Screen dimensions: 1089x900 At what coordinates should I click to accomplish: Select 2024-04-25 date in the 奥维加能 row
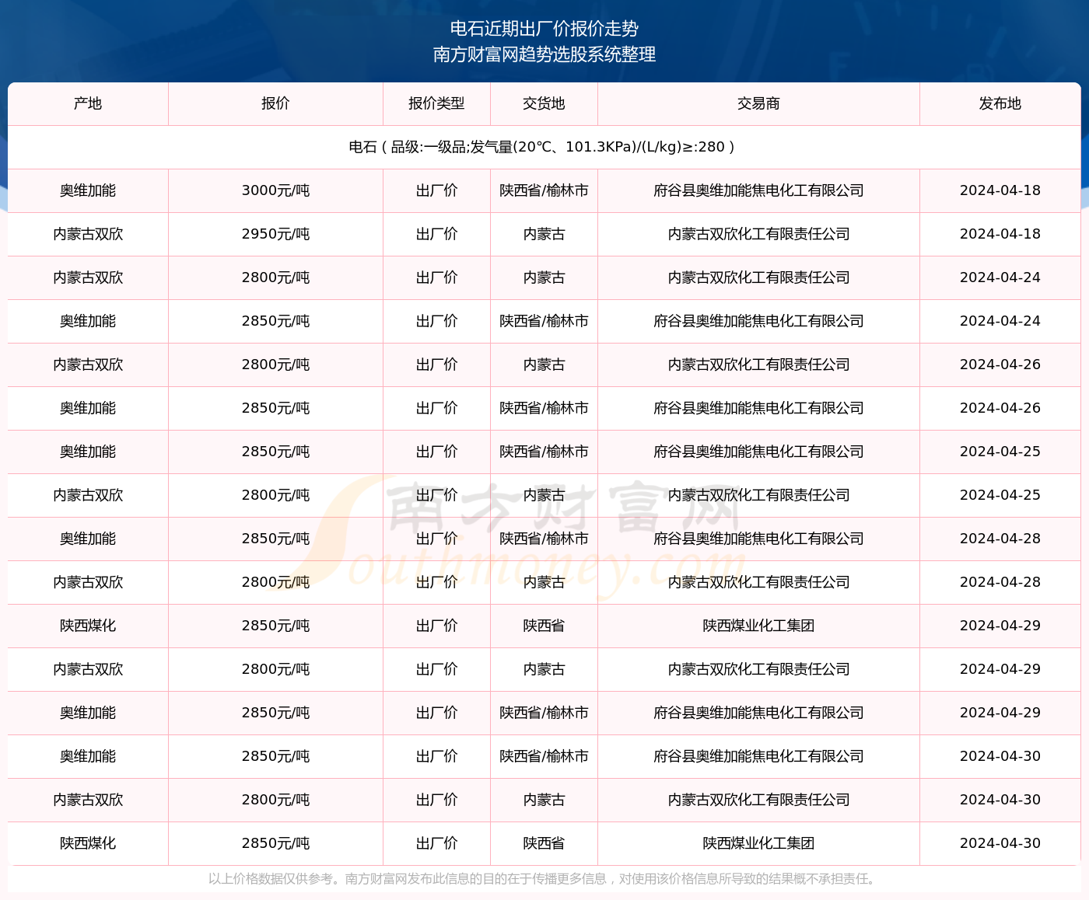[x=1000, y=452]
